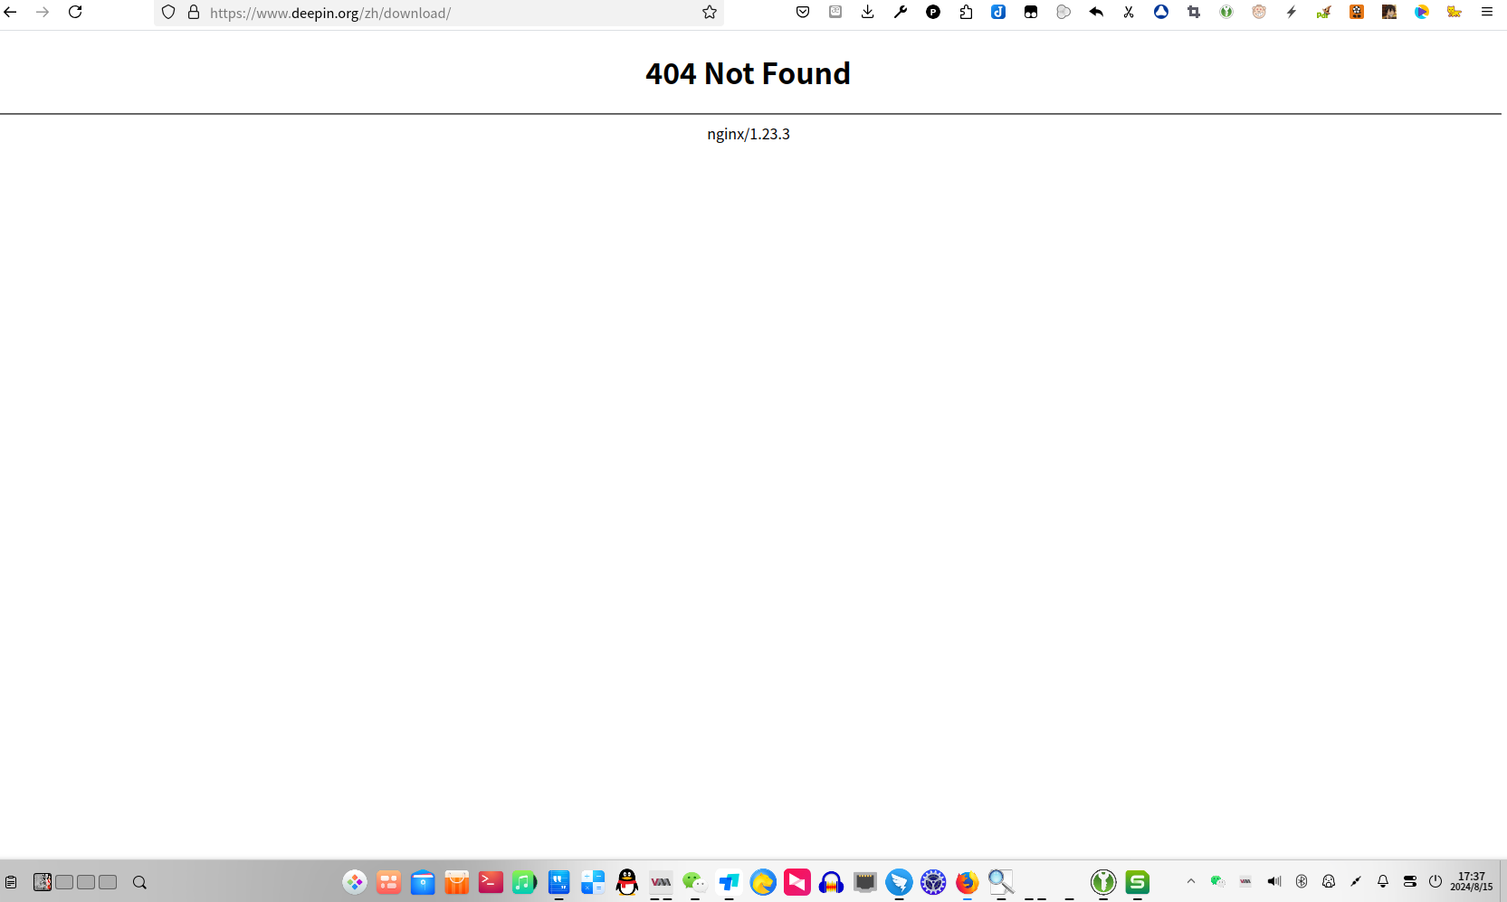Open the lightning bolt extension
The width and height of the screenshot is (1507, 902).
(1292, 13)
